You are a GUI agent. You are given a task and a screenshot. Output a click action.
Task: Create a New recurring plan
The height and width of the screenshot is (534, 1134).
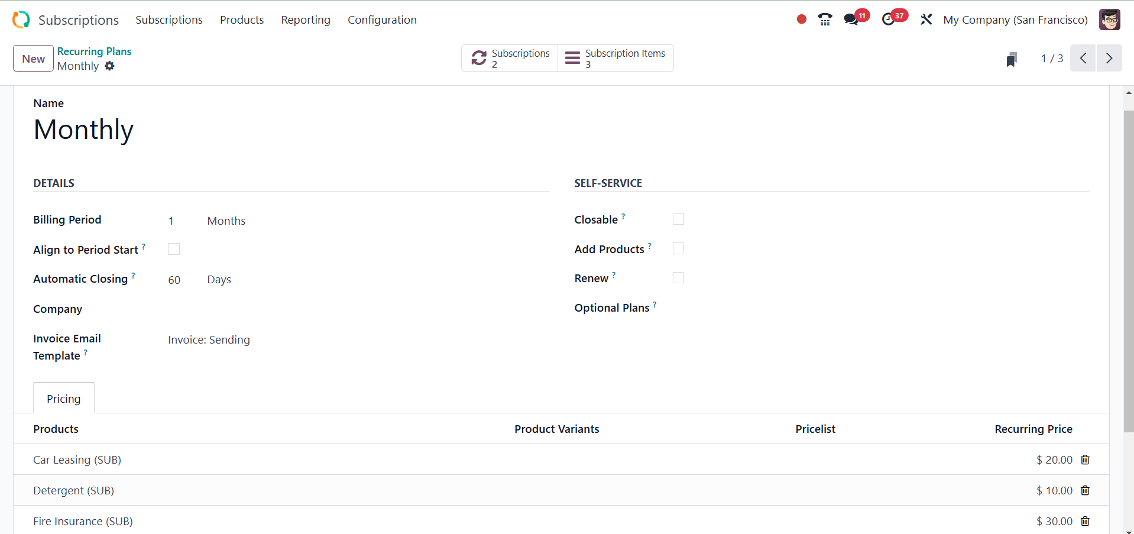(x=33, y=59)
